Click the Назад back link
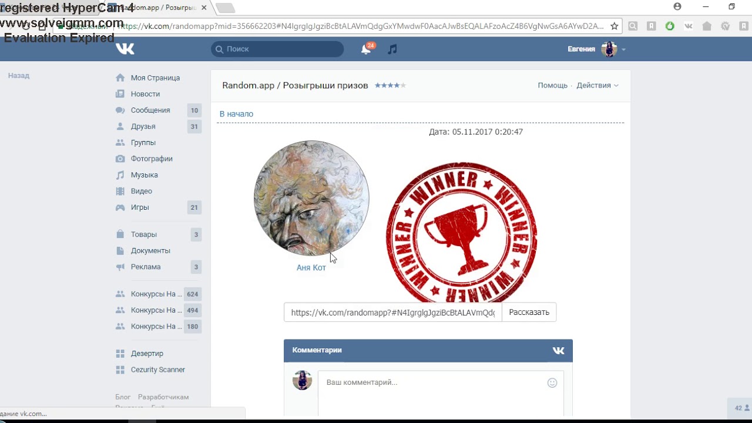Viewport: 752px width, 423px height. click(x=19, y=76)
